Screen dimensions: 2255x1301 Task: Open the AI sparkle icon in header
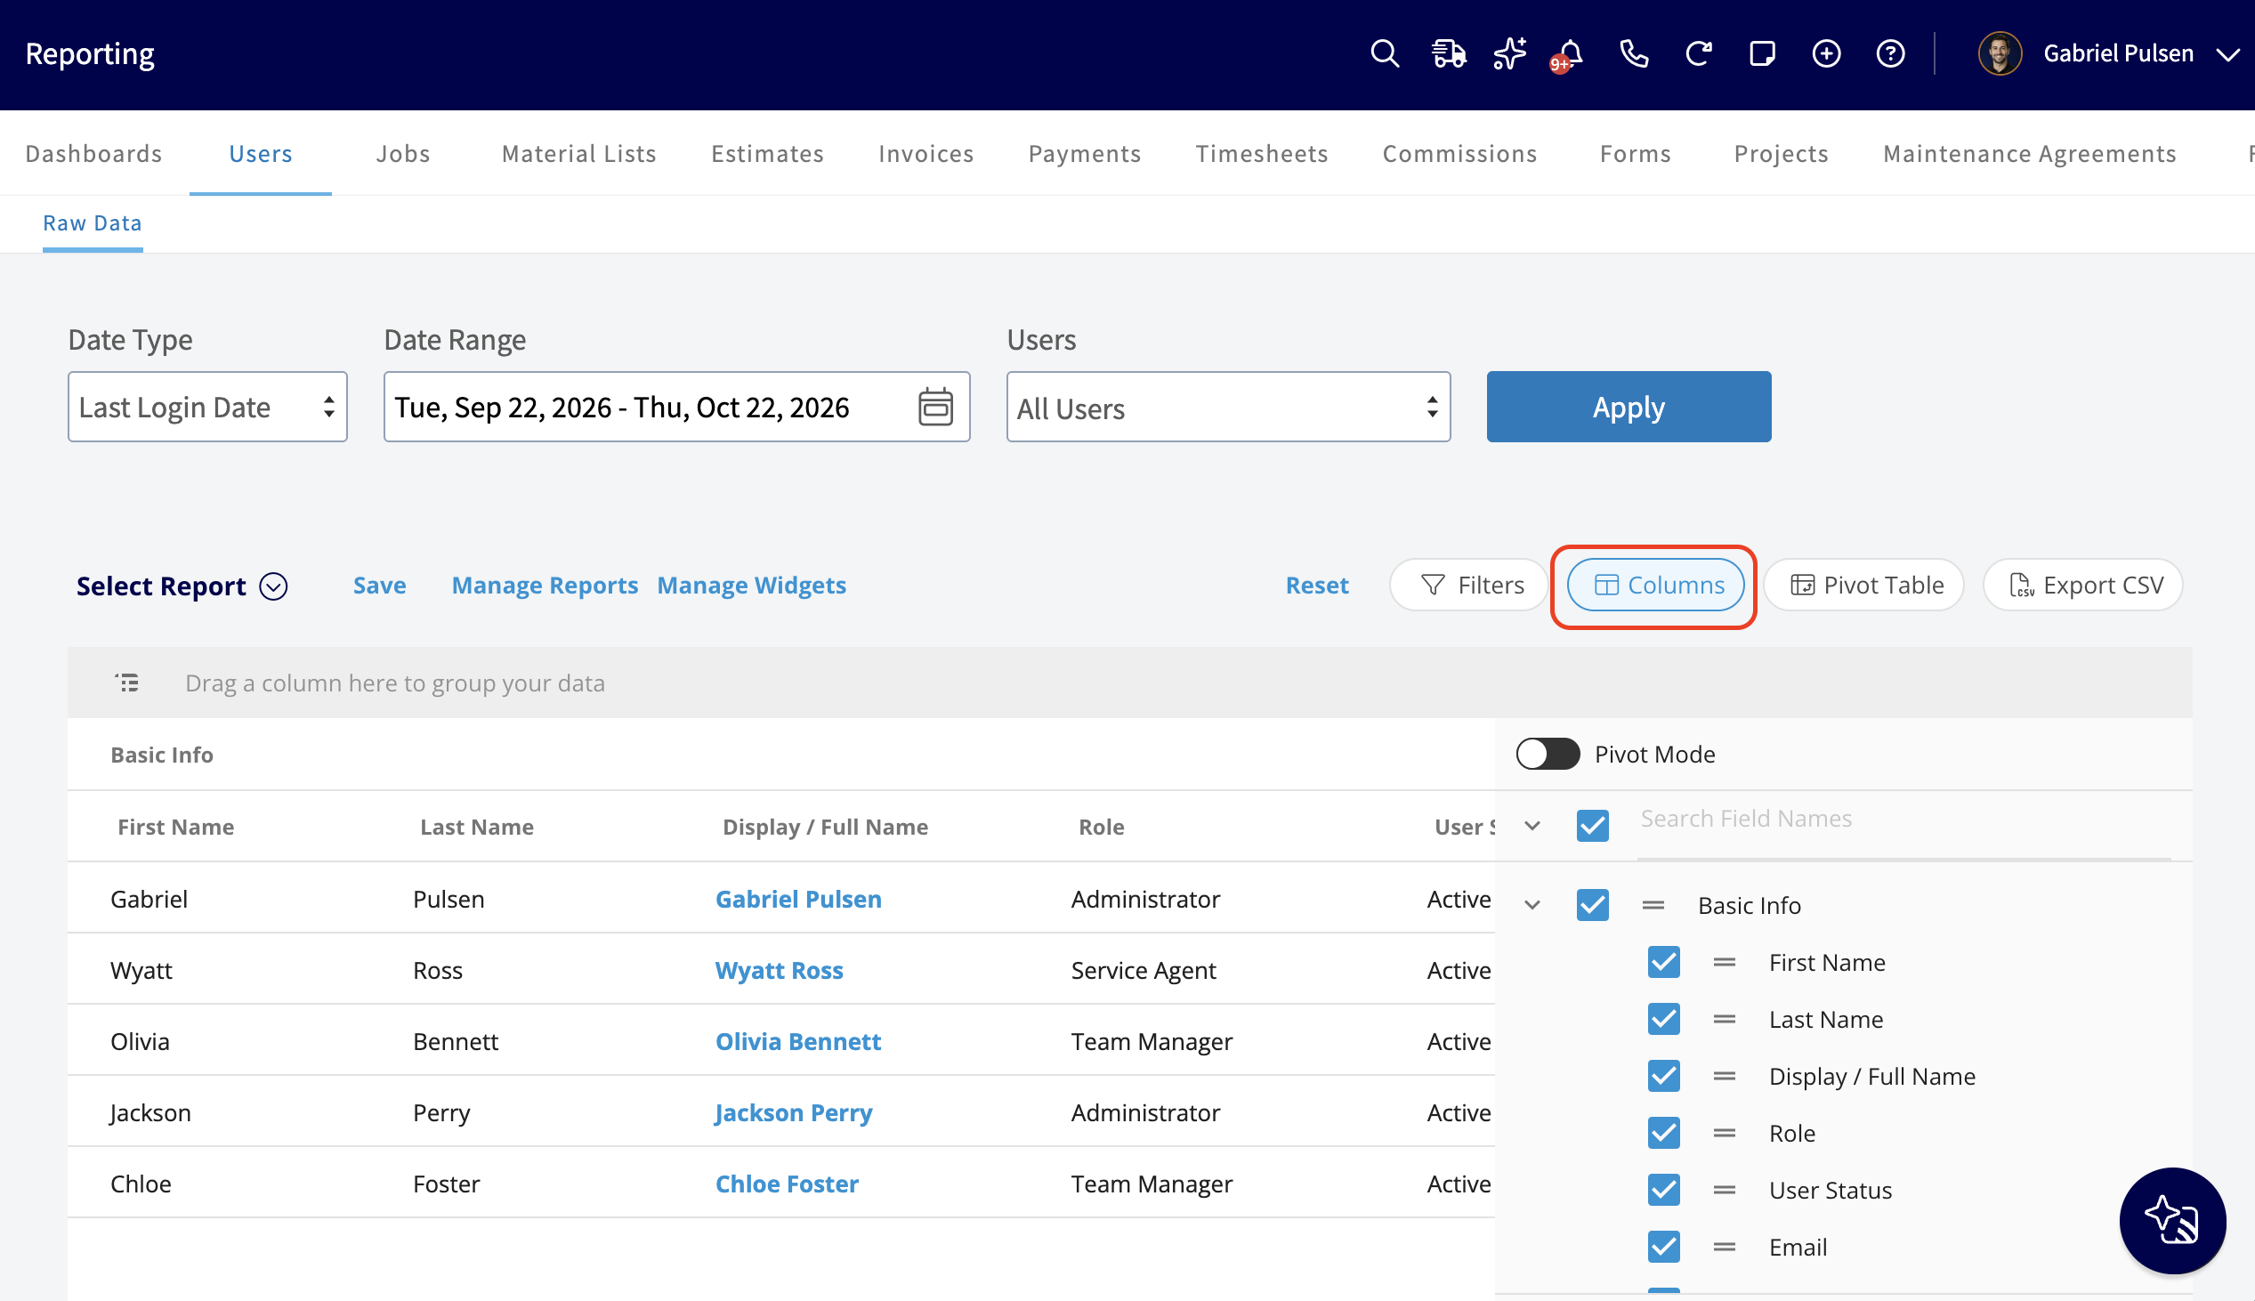coord(1510,53)
